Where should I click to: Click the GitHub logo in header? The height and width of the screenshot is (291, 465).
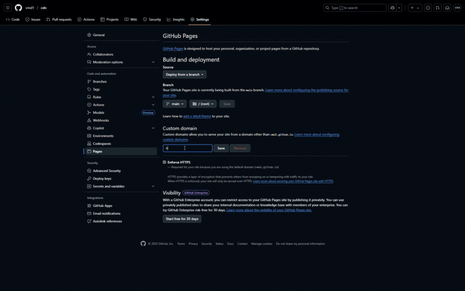[19, 8]
